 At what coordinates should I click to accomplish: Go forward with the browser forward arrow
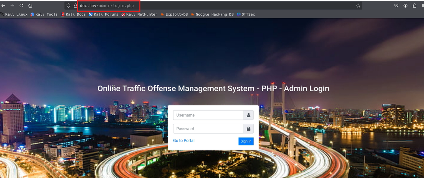pyautogui.click(x=12, y=6)
